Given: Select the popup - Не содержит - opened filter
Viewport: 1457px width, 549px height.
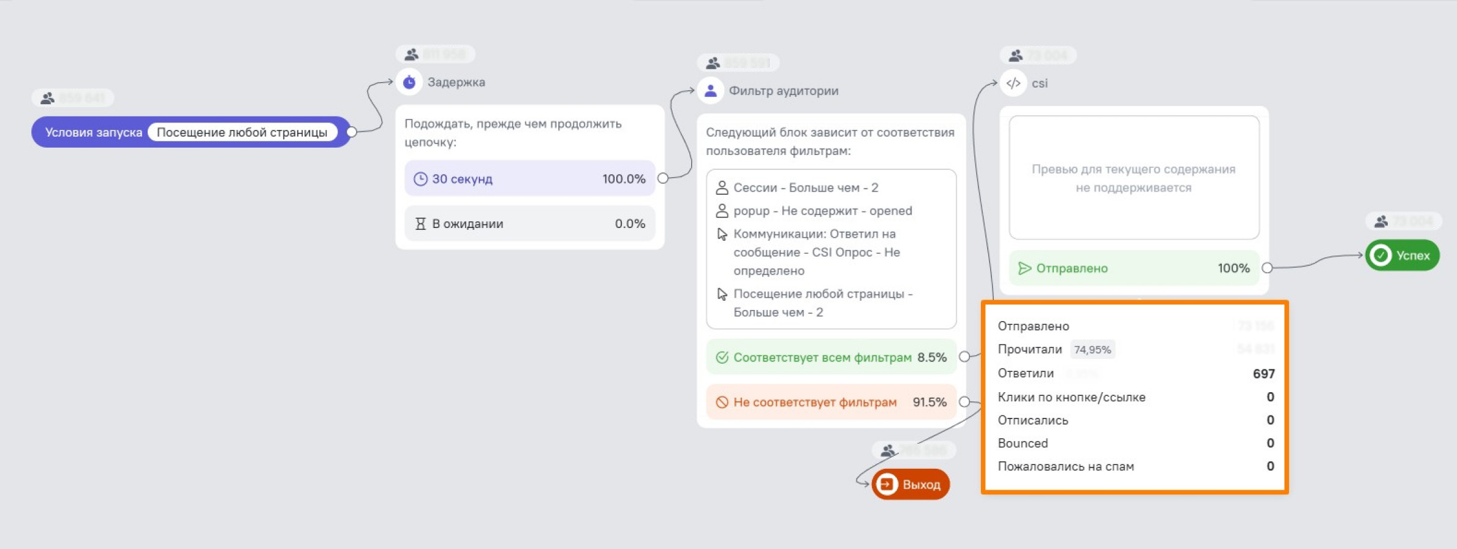Looking at the screenshot, I should click(822, 211).
